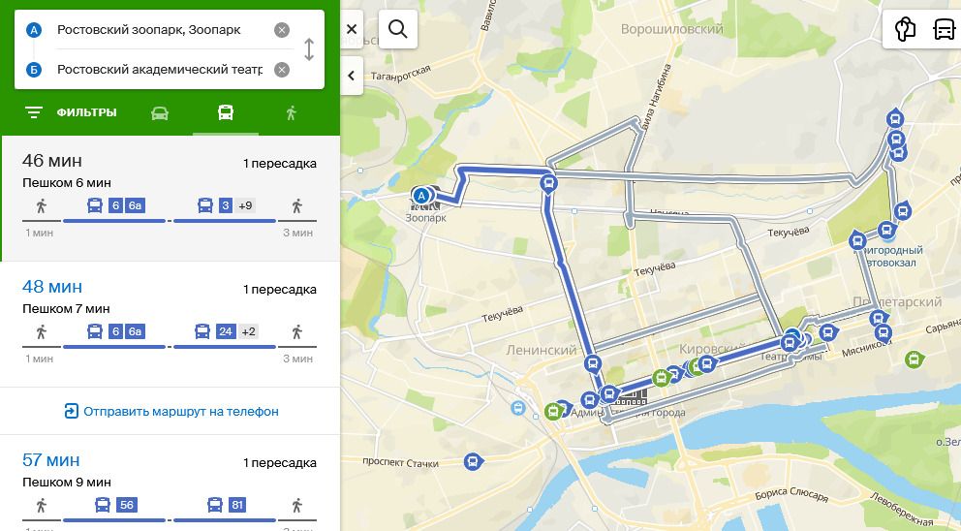This screenshot has width=961, height=531.
Task: Open the map search magnifier
Action: tap(398, 29)
